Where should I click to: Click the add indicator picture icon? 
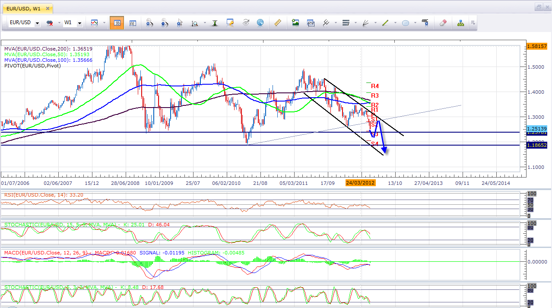pos(295,23)
